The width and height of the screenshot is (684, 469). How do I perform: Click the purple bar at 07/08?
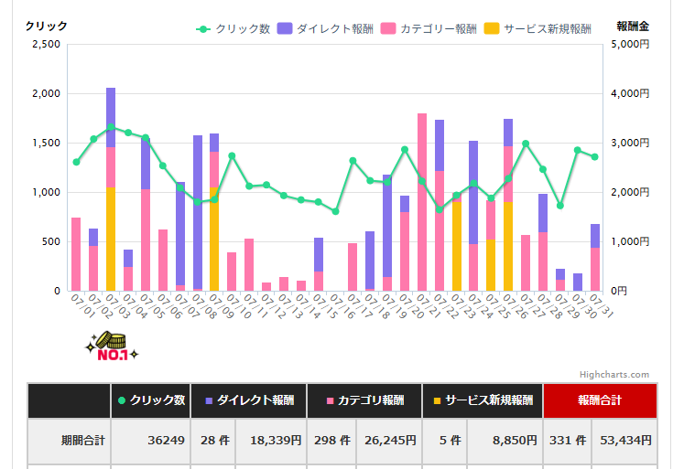coord(198,212)
